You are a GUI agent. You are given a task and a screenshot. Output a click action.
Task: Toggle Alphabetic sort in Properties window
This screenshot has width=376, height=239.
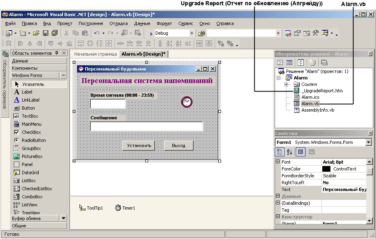[289, 152]
